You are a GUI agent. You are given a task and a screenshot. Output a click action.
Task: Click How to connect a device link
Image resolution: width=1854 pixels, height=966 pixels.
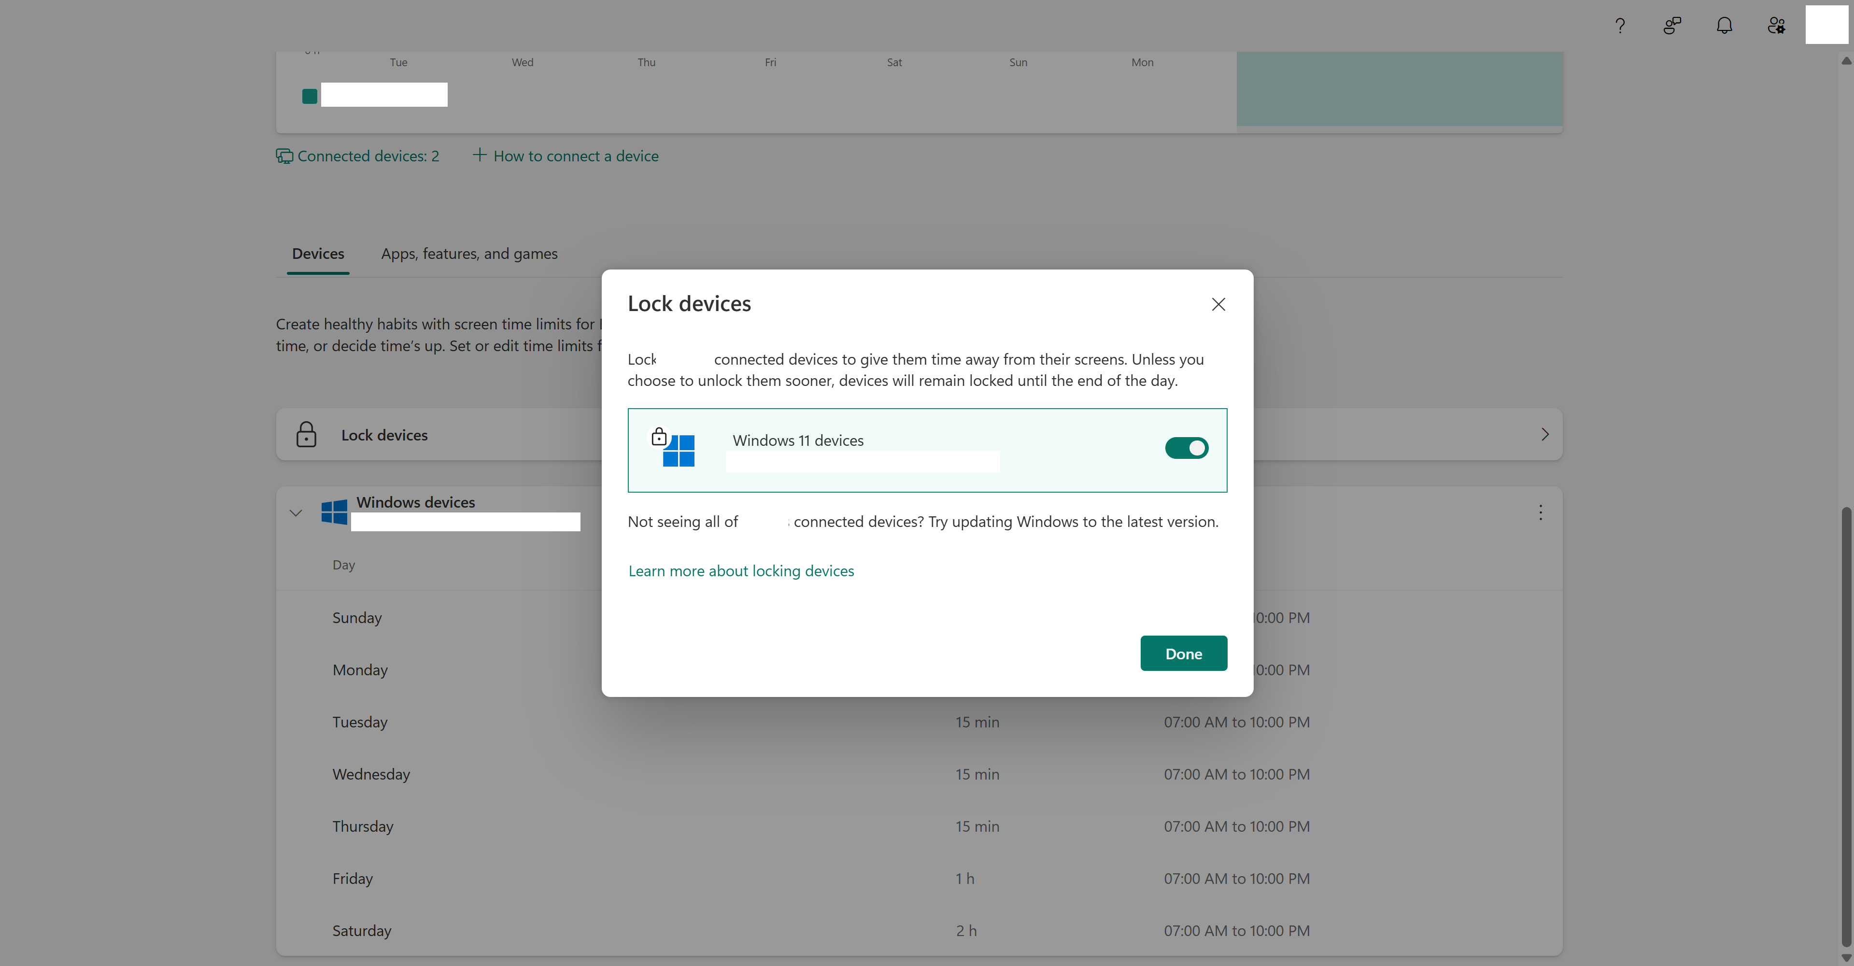tap(575, 156)
